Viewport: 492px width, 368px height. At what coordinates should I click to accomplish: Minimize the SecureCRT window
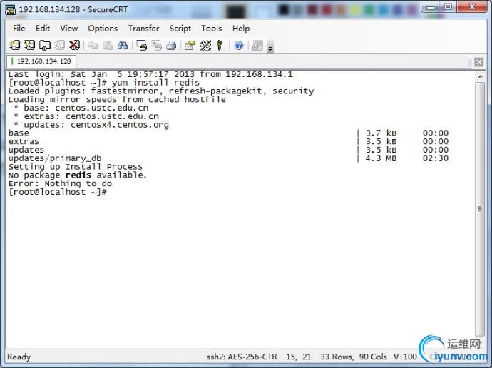point(431,8)
